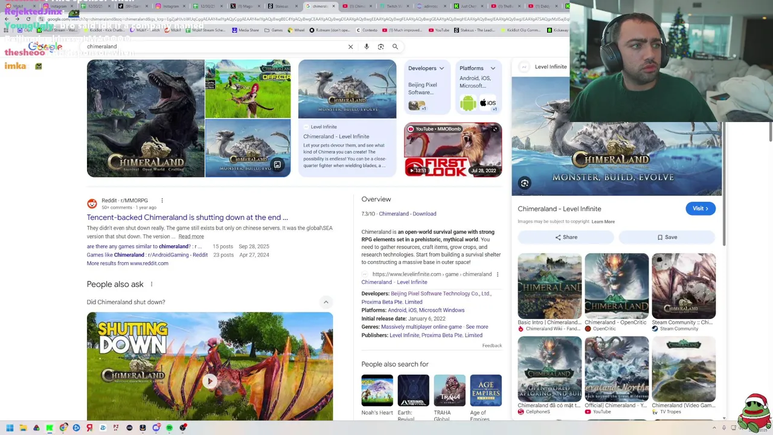Open Level Infinite publisher link
The height and width of the screenshot is (435, 773).
[404, 335]
